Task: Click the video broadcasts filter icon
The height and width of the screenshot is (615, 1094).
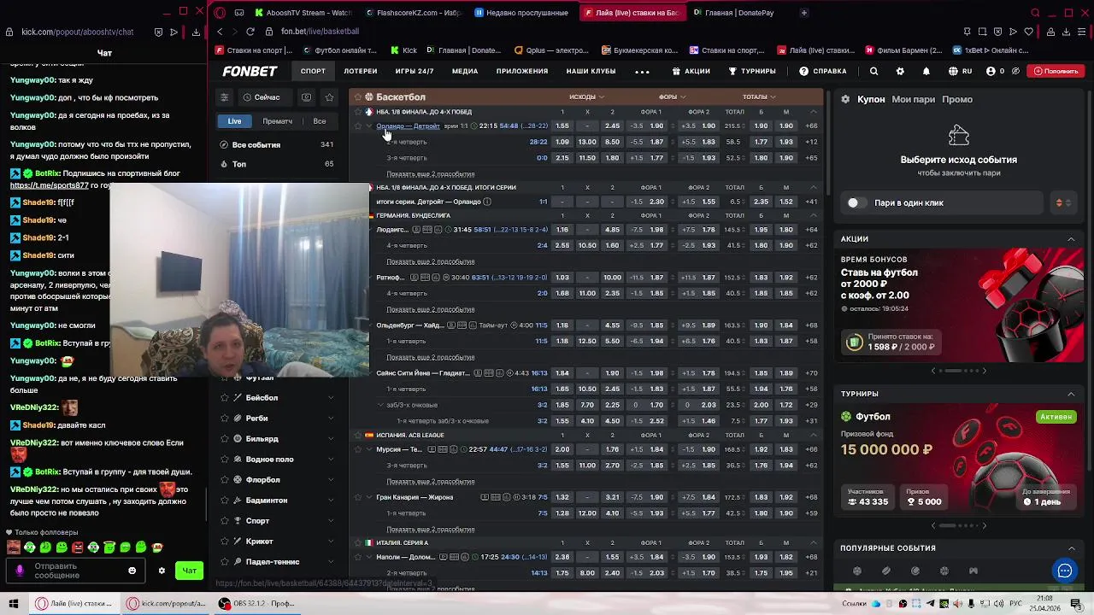Action: pos(307,97)
